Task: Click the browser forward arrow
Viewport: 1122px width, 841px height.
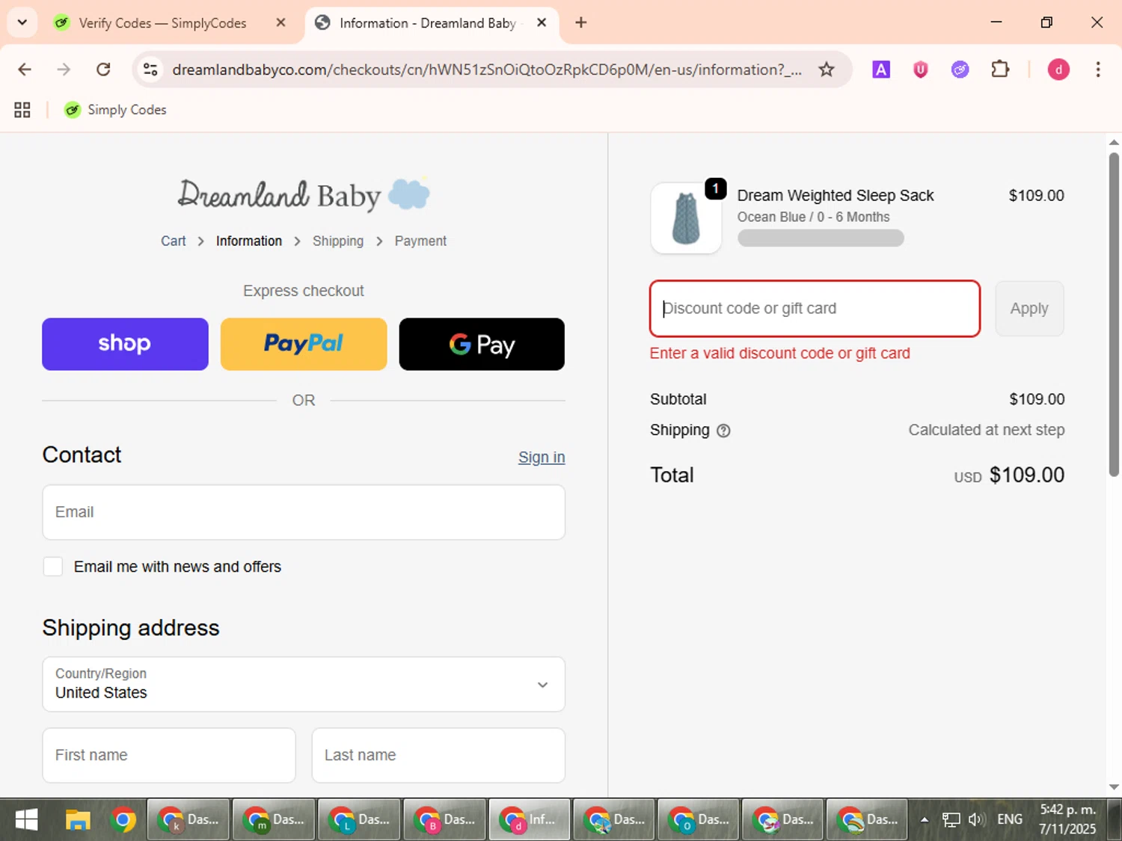Action: coord(64,70)
